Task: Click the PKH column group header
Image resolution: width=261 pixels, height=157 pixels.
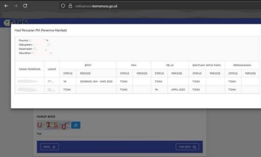Action: [133, 65]
